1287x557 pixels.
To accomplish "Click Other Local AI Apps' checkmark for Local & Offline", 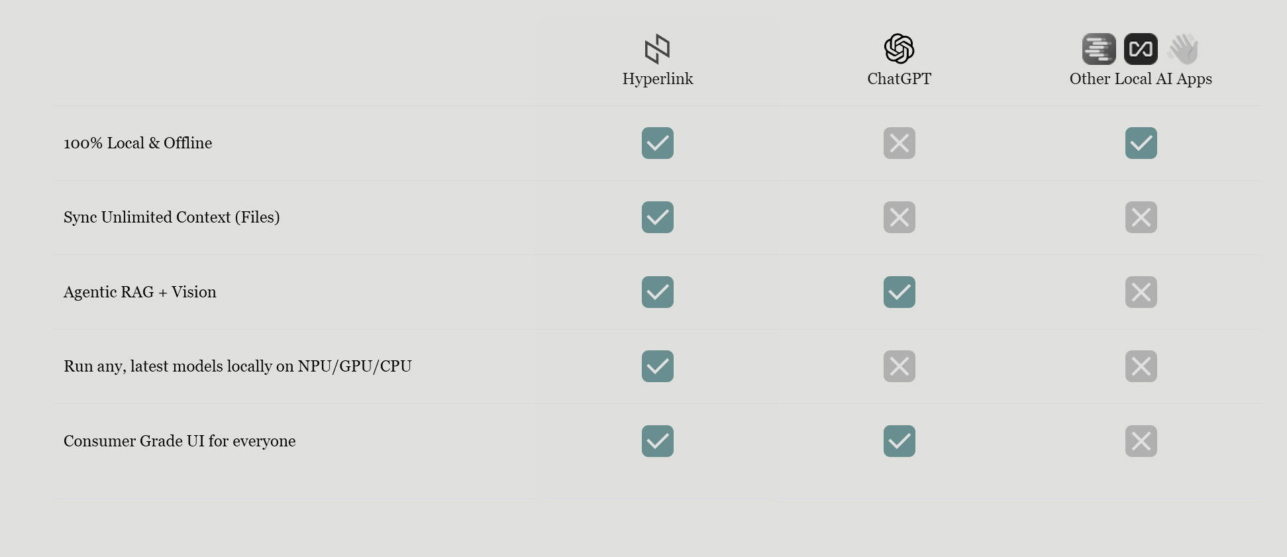I will [1141, 143].
